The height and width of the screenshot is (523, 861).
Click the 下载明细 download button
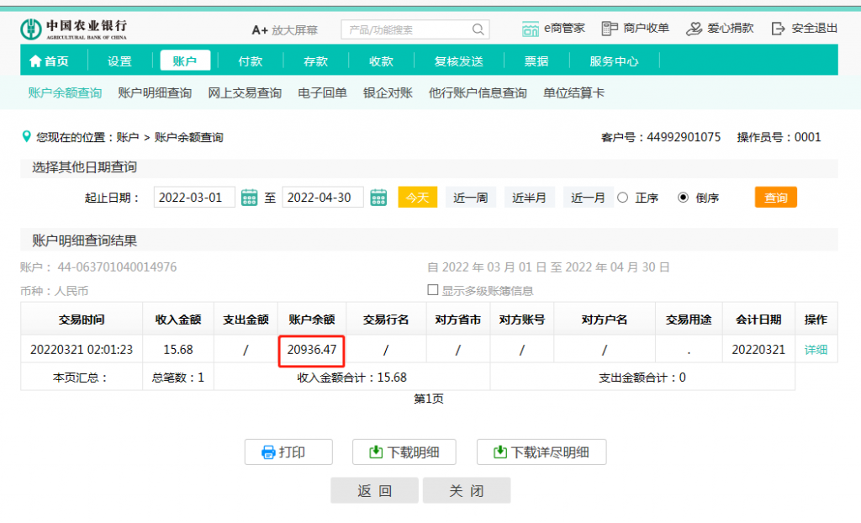[404, 452]
